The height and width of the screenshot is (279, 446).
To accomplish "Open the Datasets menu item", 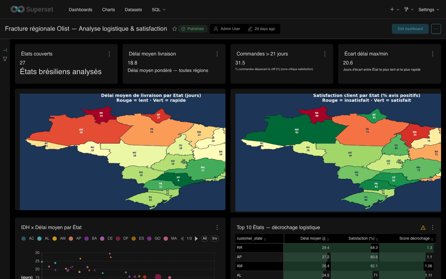I will click(133, 10).
